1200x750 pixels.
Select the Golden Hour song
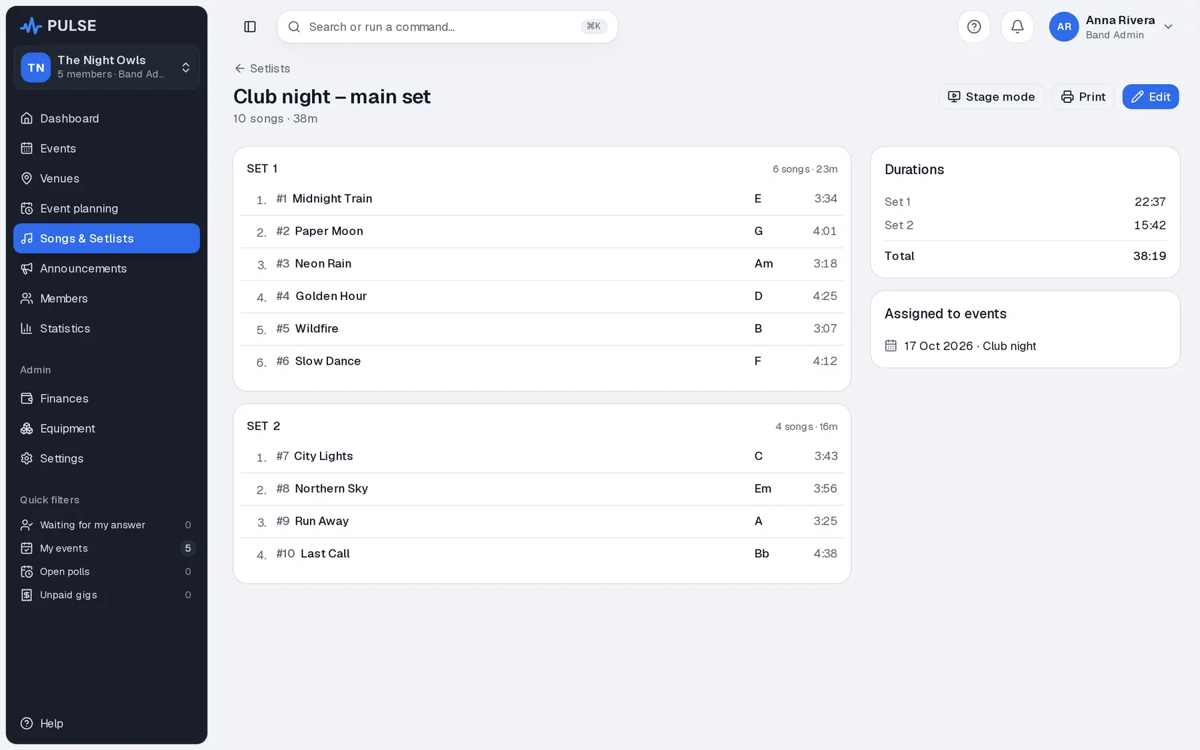click(x=542, y=296)
